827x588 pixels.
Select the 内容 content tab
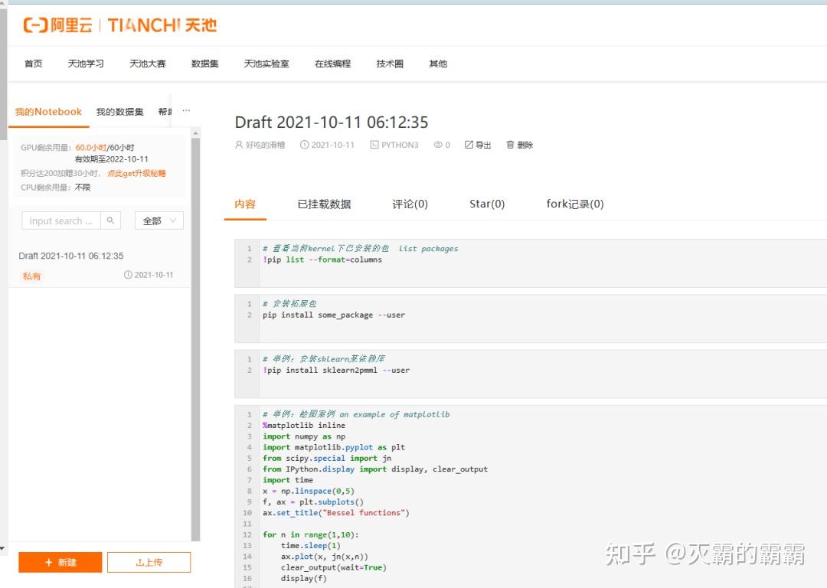245,204
